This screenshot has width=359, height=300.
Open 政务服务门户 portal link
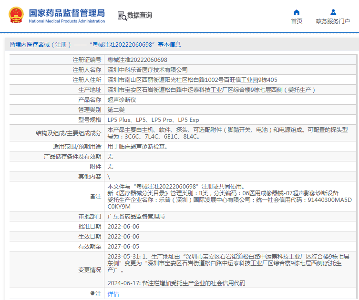click(x=333, y=21)
